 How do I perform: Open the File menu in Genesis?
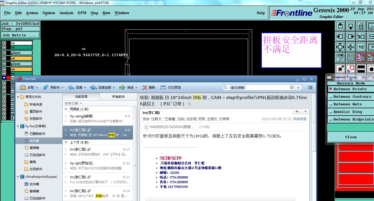tap(7, 13)
